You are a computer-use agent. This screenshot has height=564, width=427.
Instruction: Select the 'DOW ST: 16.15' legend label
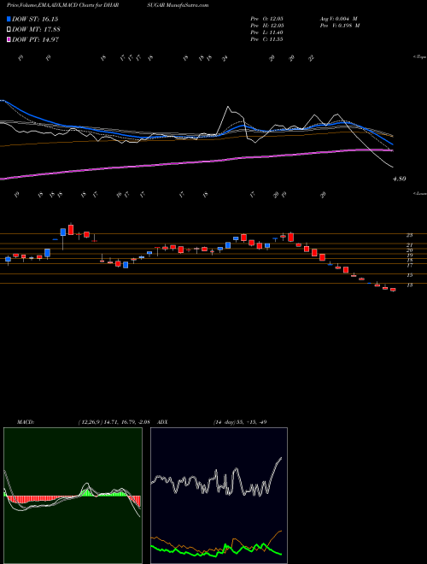coord(35,19)
